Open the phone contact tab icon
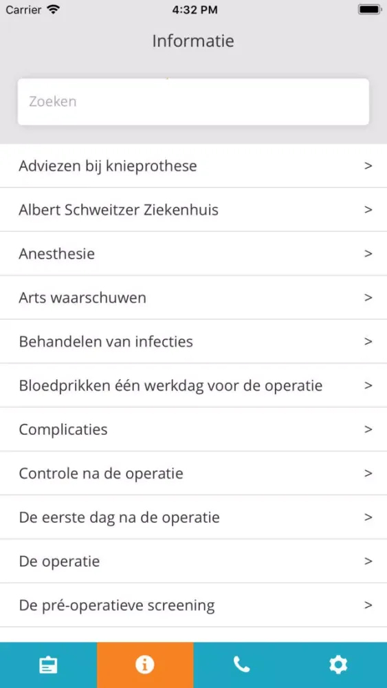Image resolution: width=387 pixels, height=688 pixels. tap(241, 665)
